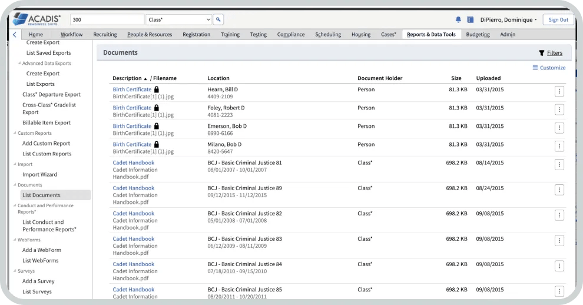Open actions menu for Milano, Bob D row
This screenshot has width=583, height=305.
(x=559, y=146)
